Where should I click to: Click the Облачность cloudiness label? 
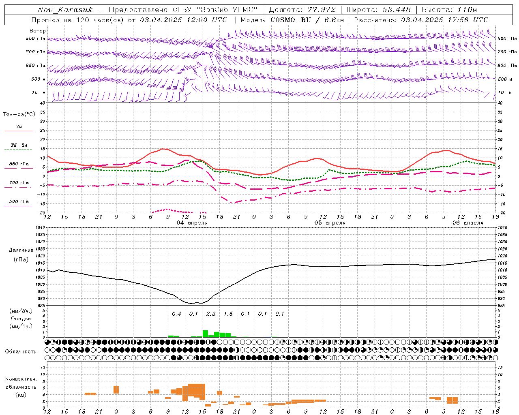pyautogui.click(x=21, y=352)
